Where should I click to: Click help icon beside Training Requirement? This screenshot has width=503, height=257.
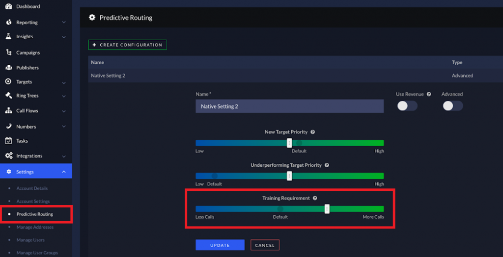click(315, 198)
